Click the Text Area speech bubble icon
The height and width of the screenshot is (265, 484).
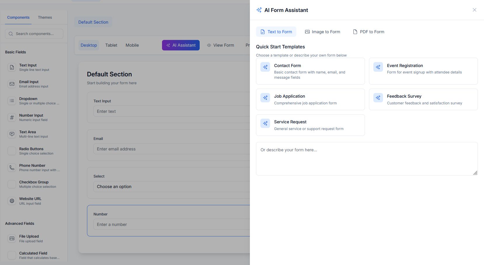12,134
